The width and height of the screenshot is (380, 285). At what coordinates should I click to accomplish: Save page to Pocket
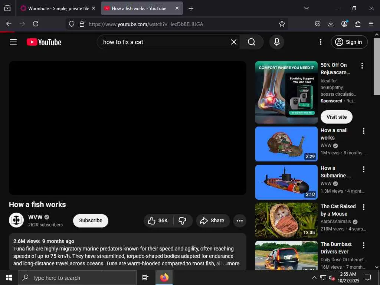318,24
